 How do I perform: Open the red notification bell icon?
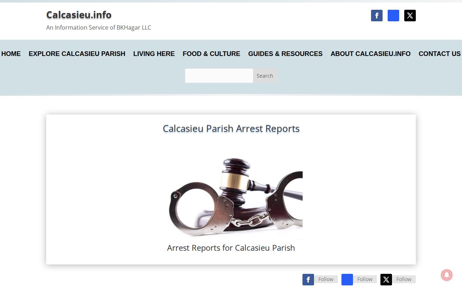point(447,275)
